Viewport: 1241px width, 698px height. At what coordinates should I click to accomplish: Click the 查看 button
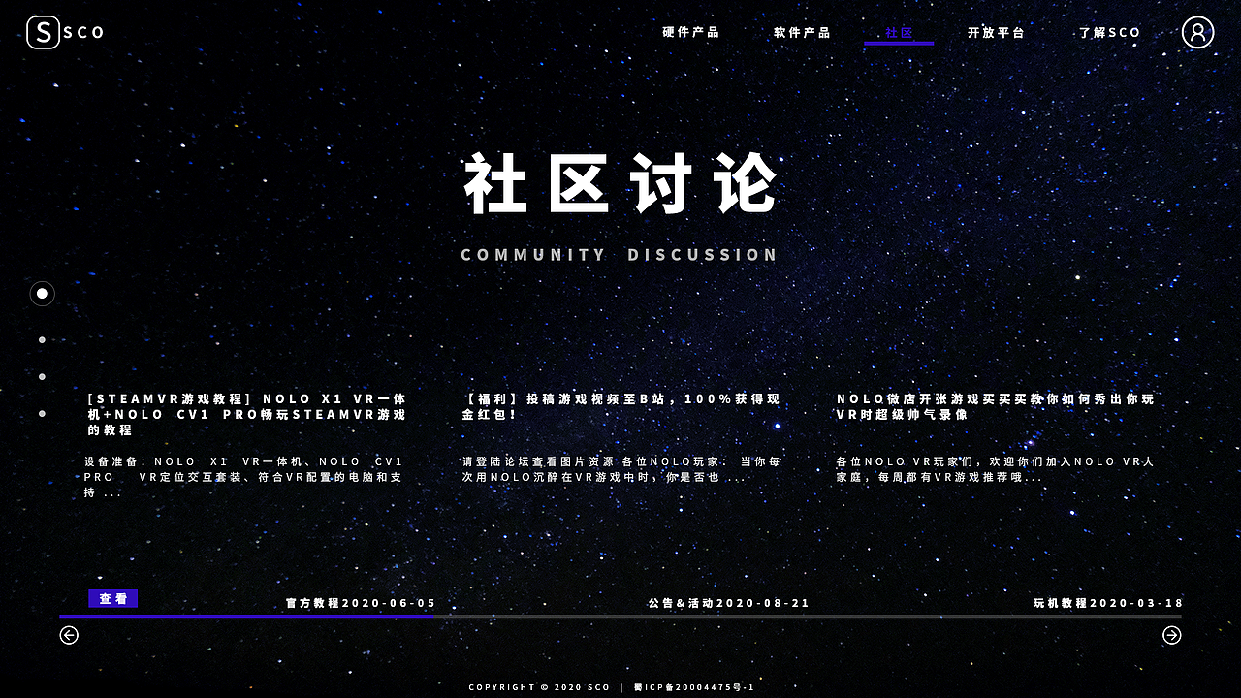(113, 598)
